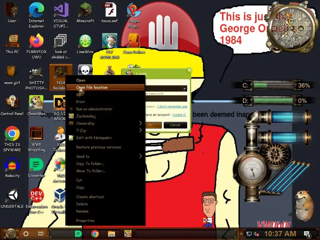Select the skull desktop icon
Image resolution: width=320 pixels, height=240 pixels.
[x=85, y=70]
